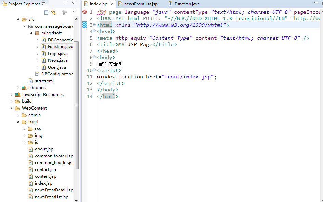
Task: Expand the img folder
Action: (x=24, y=135)
